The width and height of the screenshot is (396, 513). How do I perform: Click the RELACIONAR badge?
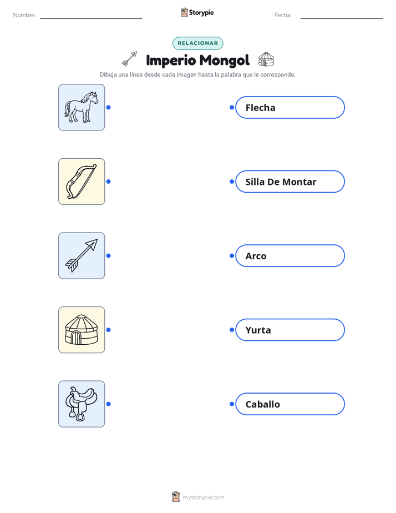197,43
